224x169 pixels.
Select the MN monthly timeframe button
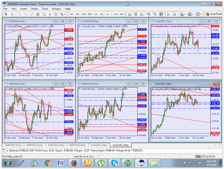121,14
